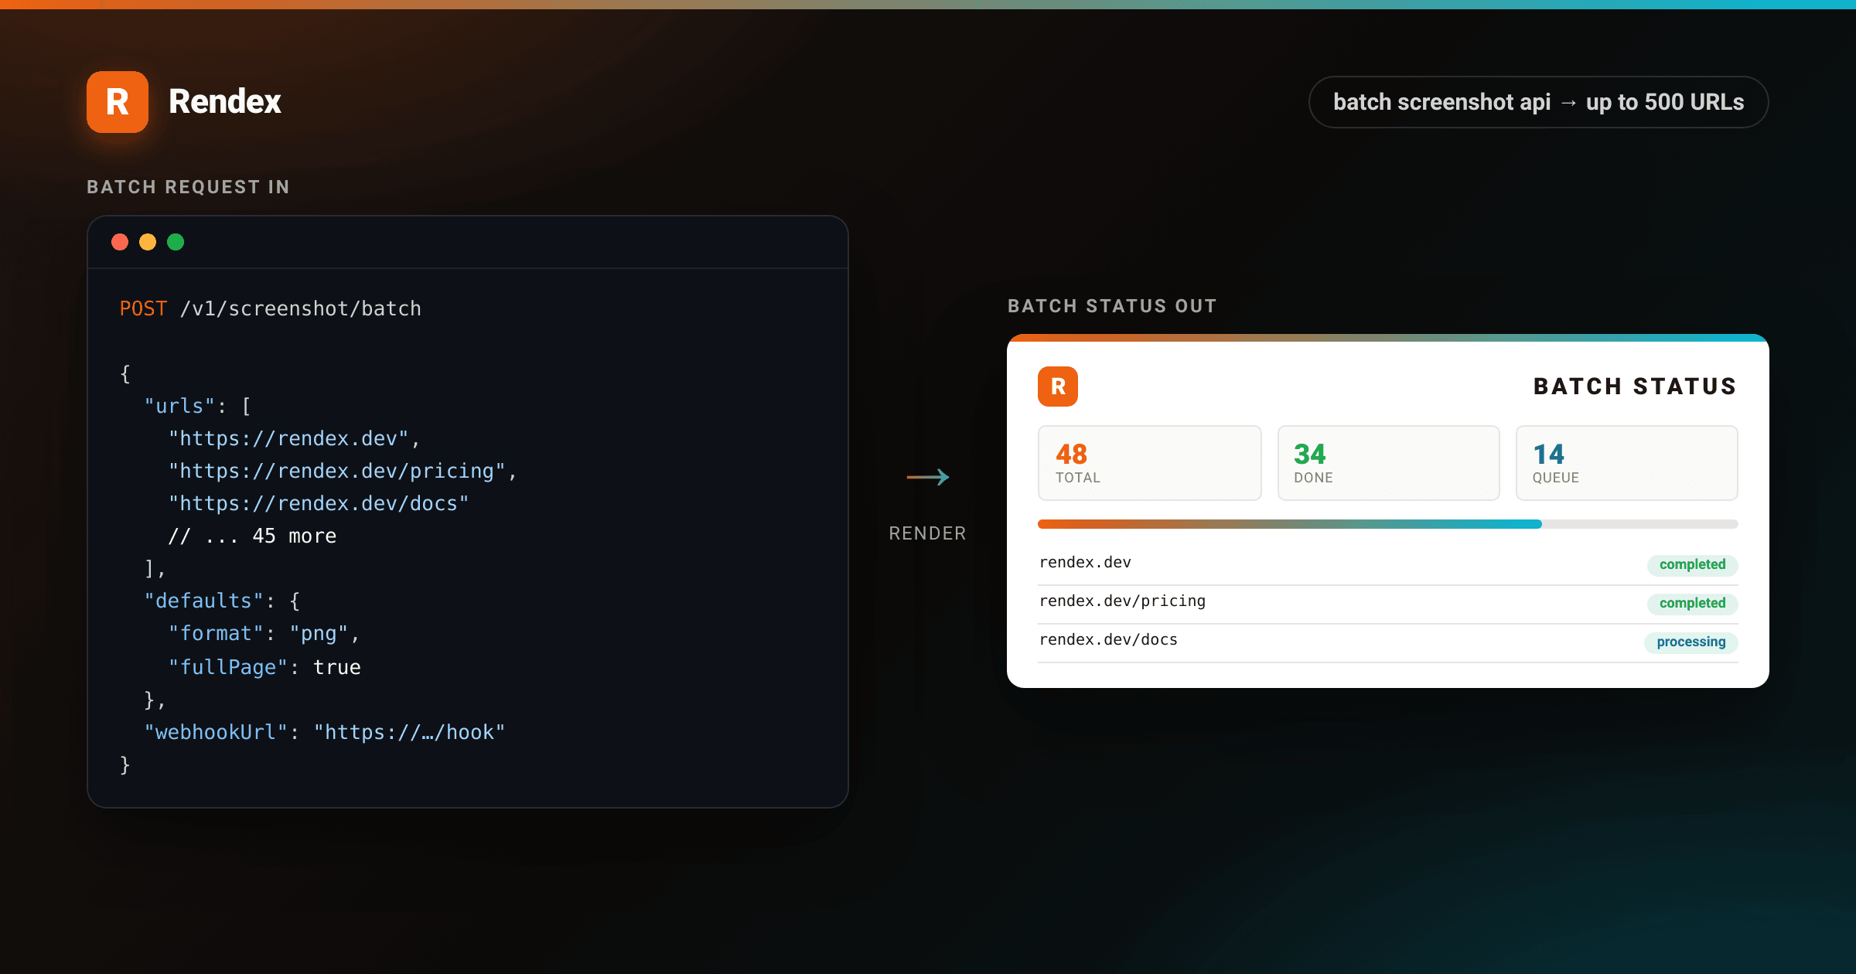Click the completed badge for rendex.dev/pricing

[x=1692, y=603]
